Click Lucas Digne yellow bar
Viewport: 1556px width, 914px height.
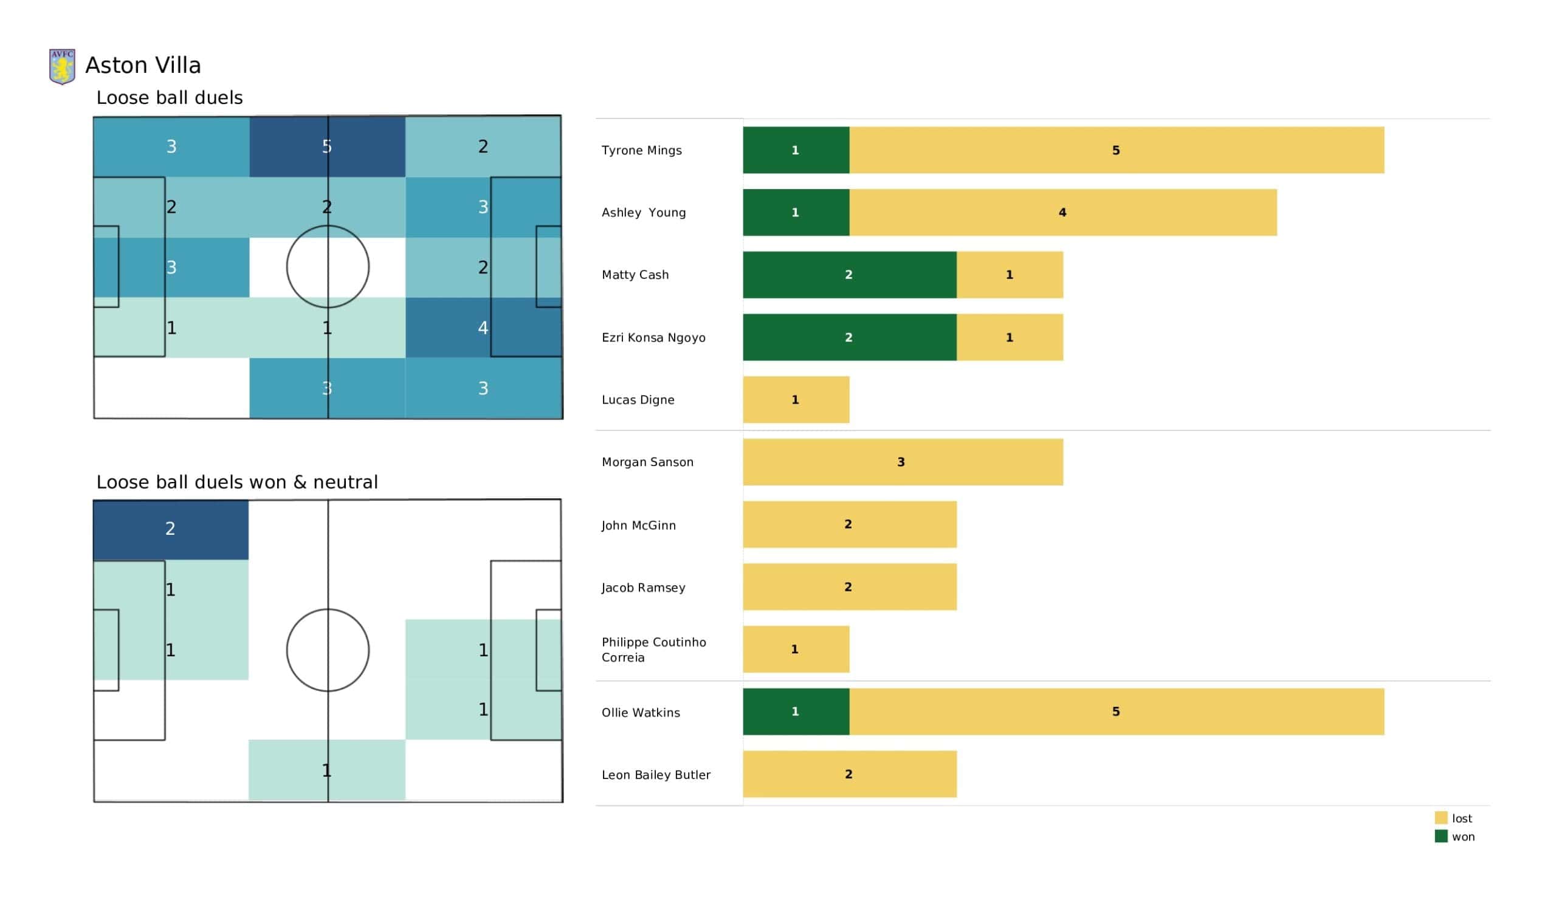(796, 399)
